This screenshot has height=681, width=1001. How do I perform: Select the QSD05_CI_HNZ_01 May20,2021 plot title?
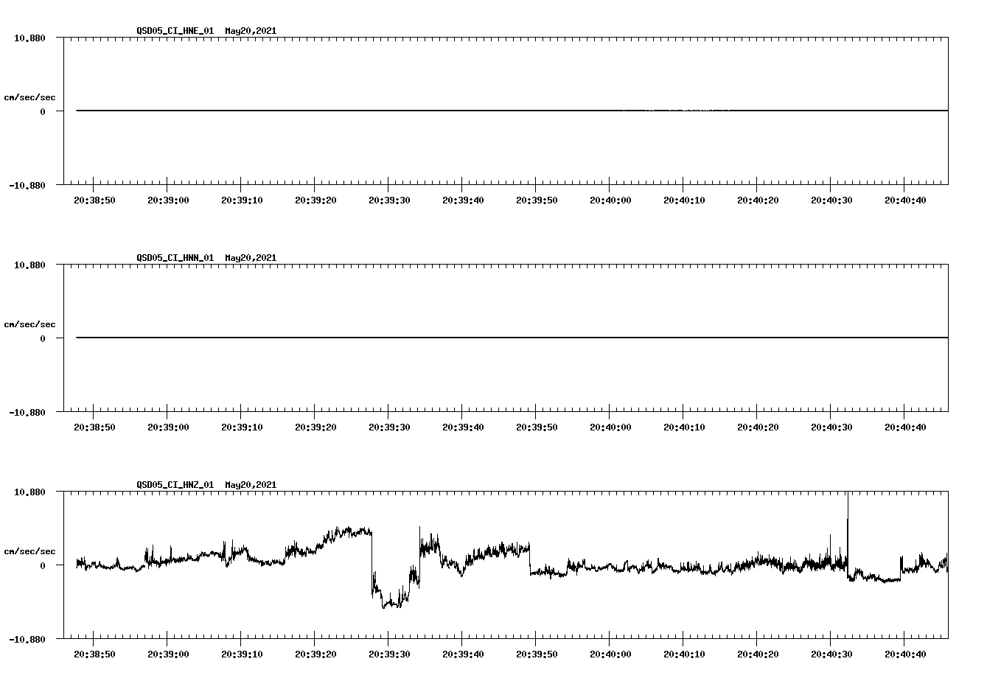206,485
